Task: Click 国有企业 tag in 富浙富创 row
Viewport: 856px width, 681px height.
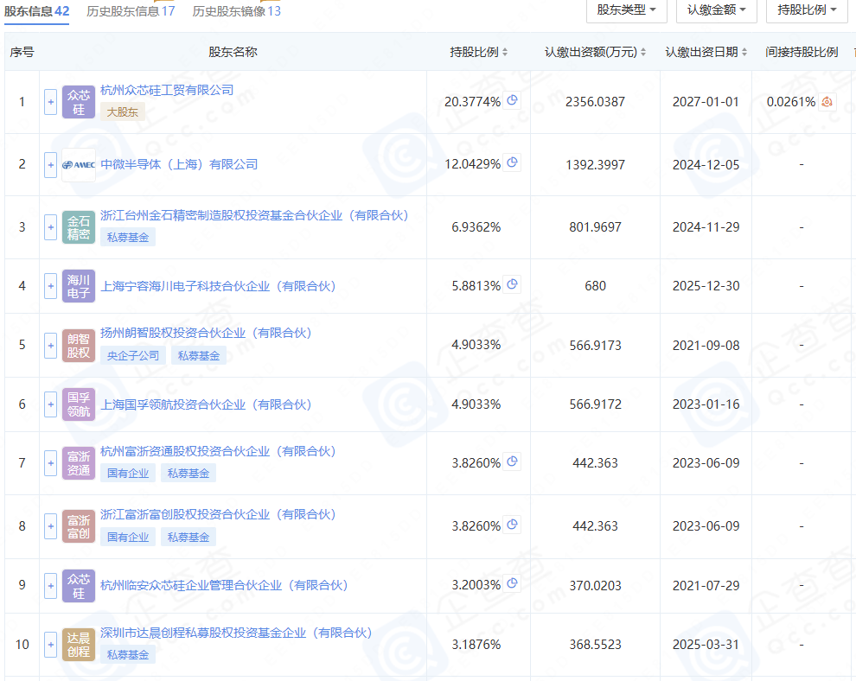Action: (x=128, y=537)
